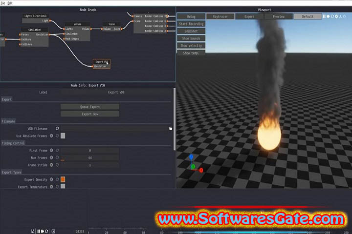Click the Label field showing Export VDB

click(x=116, y=92)
